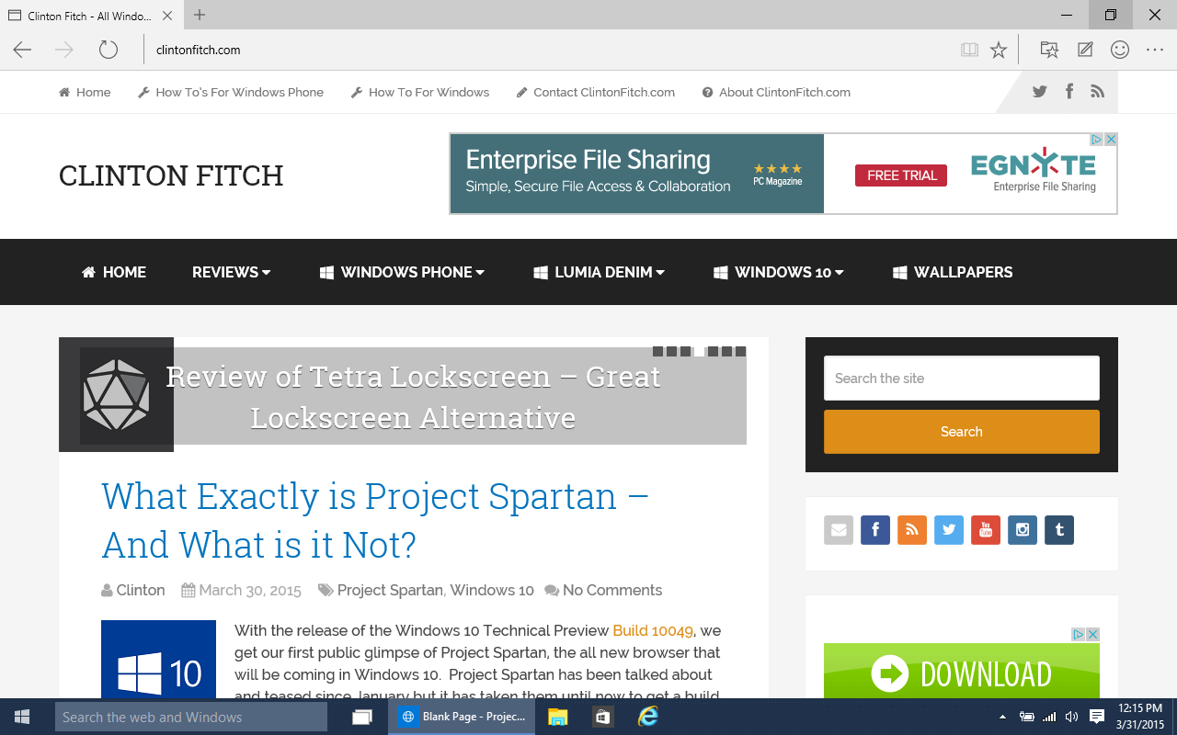Open About ClintonFitch.com page
The height and width of the screenshot is (735, 1177).
pos(776,92)
